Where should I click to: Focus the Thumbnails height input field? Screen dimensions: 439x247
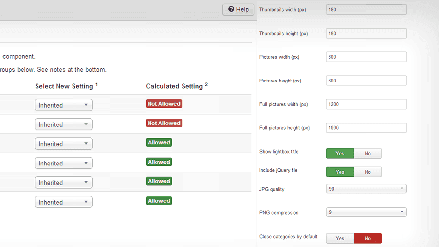(366, 34)
